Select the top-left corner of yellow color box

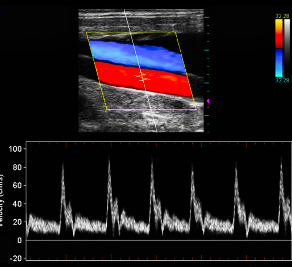pyautogui.click(x=87, y=32)
